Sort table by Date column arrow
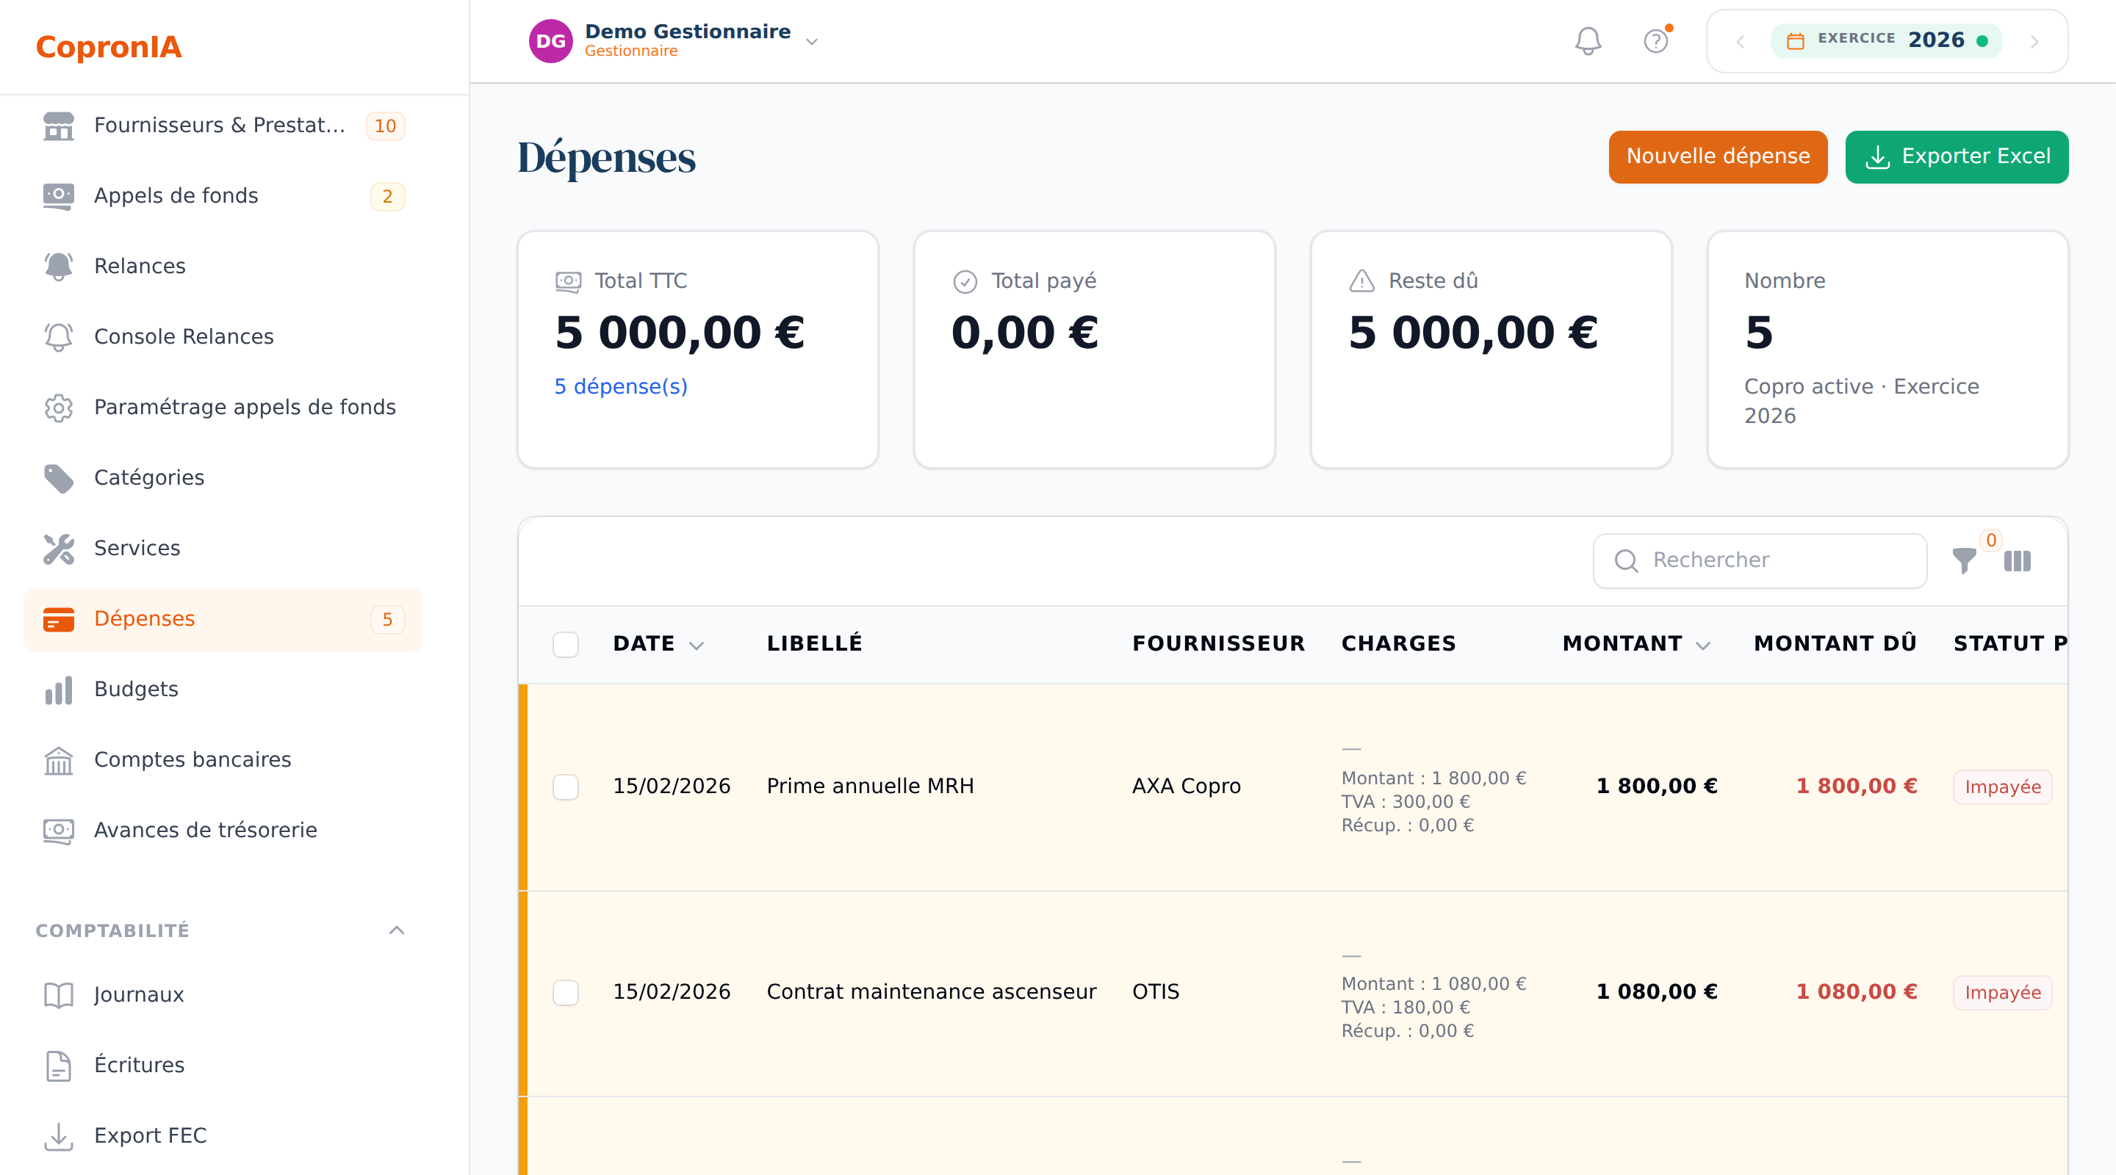This screenshot has width=2116, height=1175. 697,646
